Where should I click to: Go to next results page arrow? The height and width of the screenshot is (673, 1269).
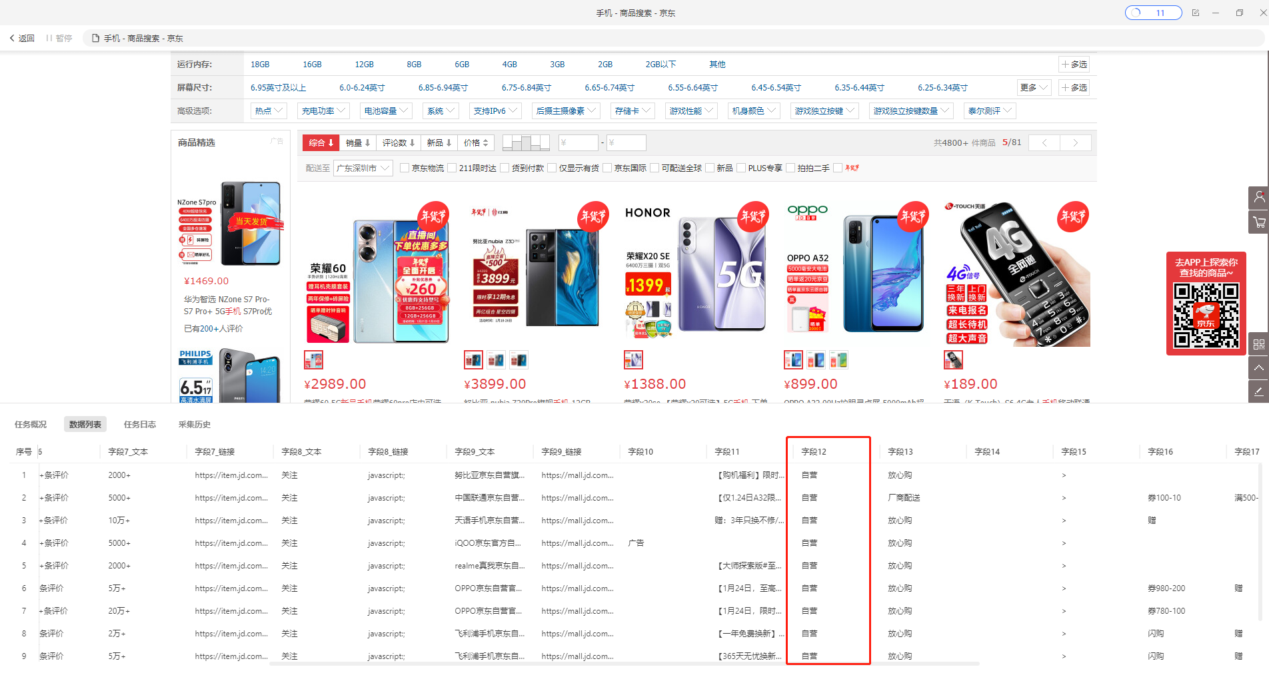click(x=1075, y=142)
